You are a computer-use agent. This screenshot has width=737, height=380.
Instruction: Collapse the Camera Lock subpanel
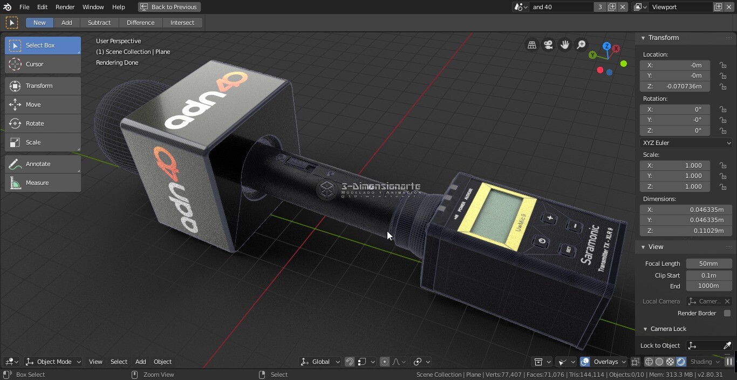645,329
